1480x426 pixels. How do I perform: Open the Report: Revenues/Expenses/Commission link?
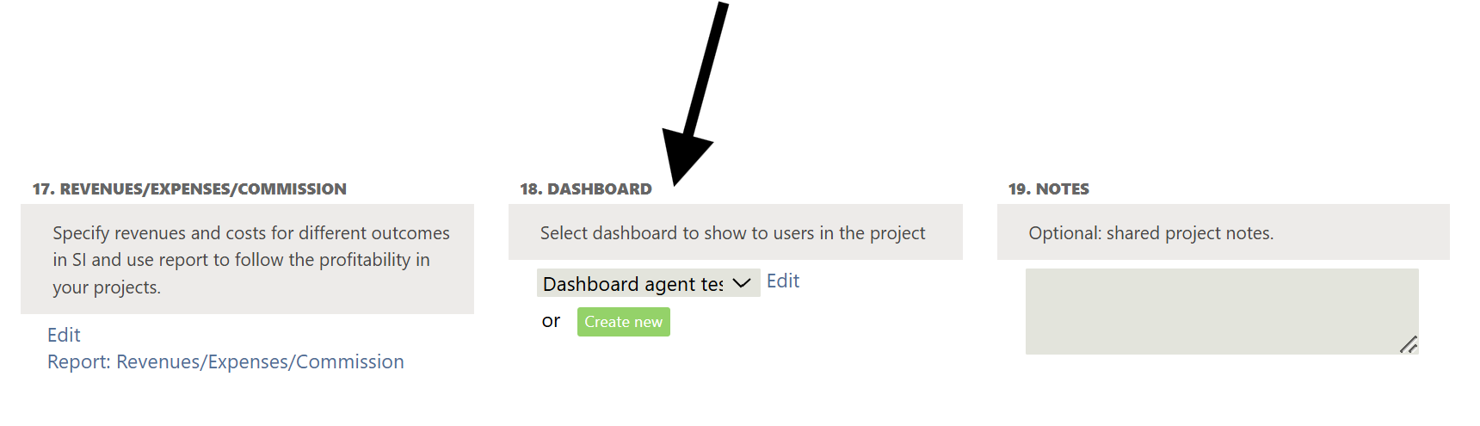[225, 361]
